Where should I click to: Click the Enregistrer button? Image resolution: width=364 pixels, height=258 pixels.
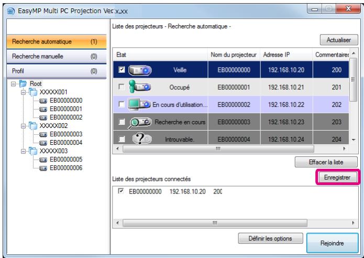pos(337,177)
